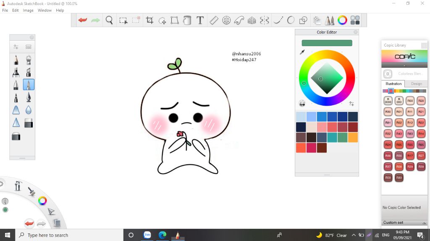Click the Windows search box
430x241 pixels.
pos(69,235)
